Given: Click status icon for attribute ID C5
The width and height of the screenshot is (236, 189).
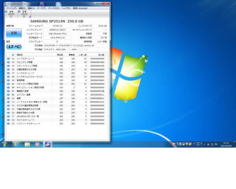Looking at the screenshot, I should pos(8,109).
